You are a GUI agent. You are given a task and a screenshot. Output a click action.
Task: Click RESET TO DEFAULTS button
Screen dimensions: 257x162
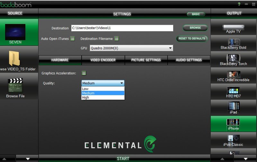pyautogui.click(x=192, y=38)
